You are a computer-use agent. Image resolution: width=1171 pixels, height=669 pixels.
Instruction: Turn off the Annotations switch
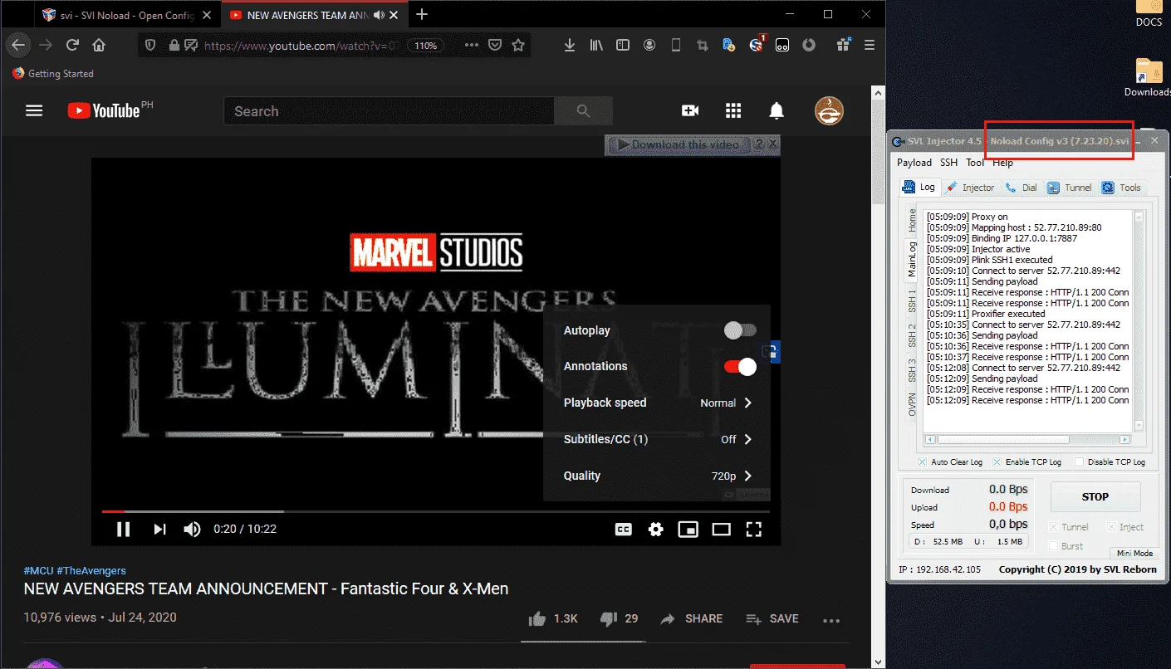(x=740, y=367)
